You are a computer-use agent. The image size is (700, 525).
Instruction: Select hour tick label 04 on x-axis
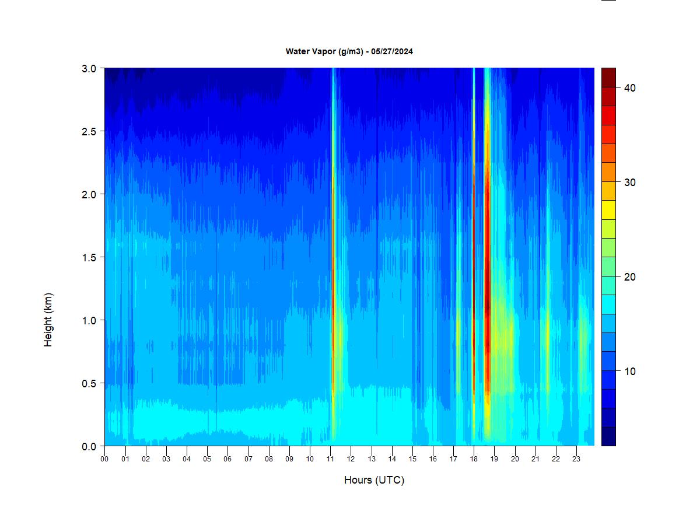click(187, 459)
